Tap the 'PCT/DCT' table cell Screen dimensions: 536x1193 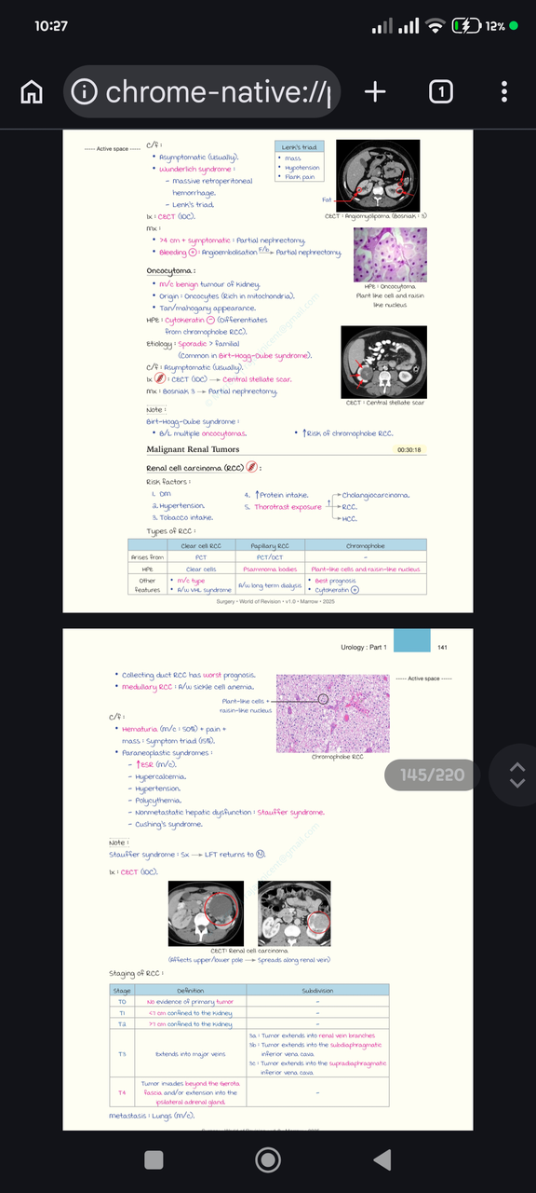tap(270, 556)
